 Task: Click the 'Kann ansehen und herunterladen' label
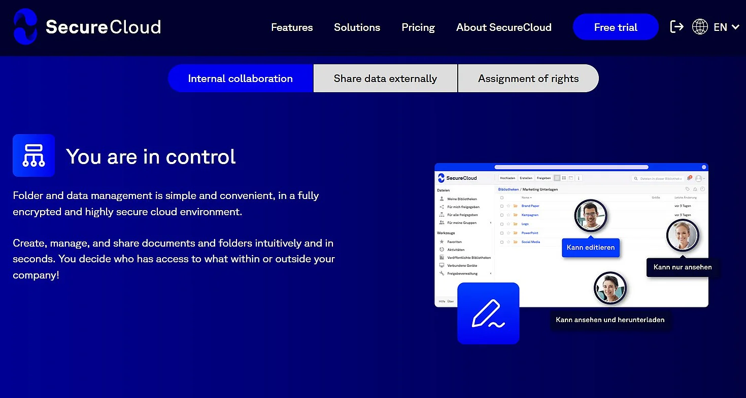point(611,320)
